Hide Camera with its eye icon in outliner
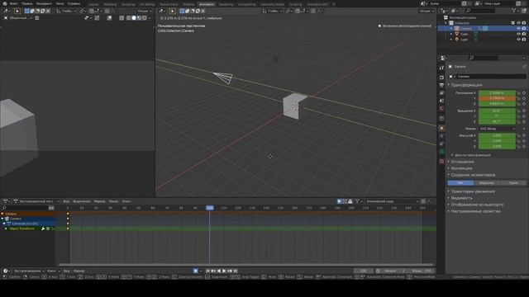The image size is (529, 297). pos(518,29)
